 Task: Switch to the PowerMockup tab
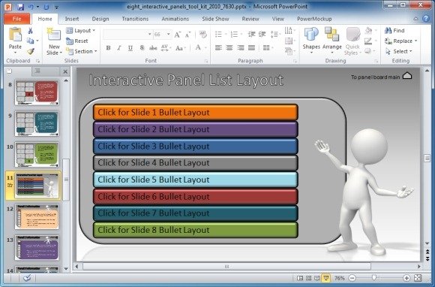[x=314, y=19]
